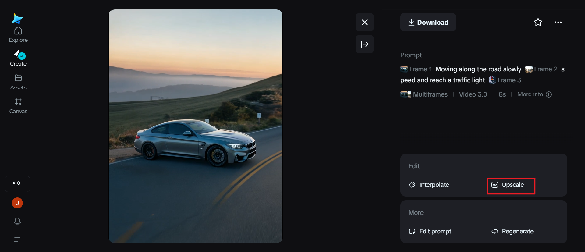This screenshot has width=585, height=252.
Task: Open the Canvas section
Action: click(x=18, y=106)
